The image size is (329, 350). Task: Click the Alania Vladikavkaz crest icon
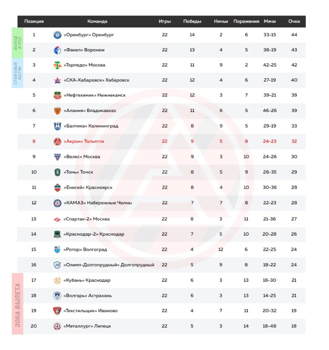pyautogui.click(x=57, y=111)
